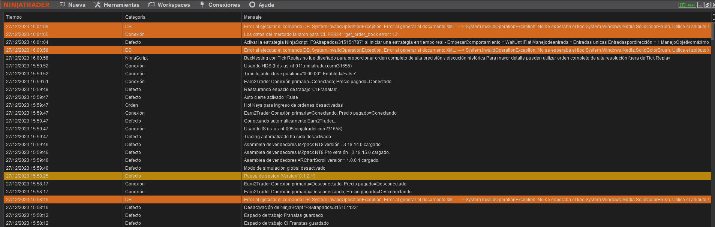Image resolution: width=715 pixels, height=227 pixels.
Task: Select 'Hot Keys para ingreso' message
Action: (x=293, y=105)
